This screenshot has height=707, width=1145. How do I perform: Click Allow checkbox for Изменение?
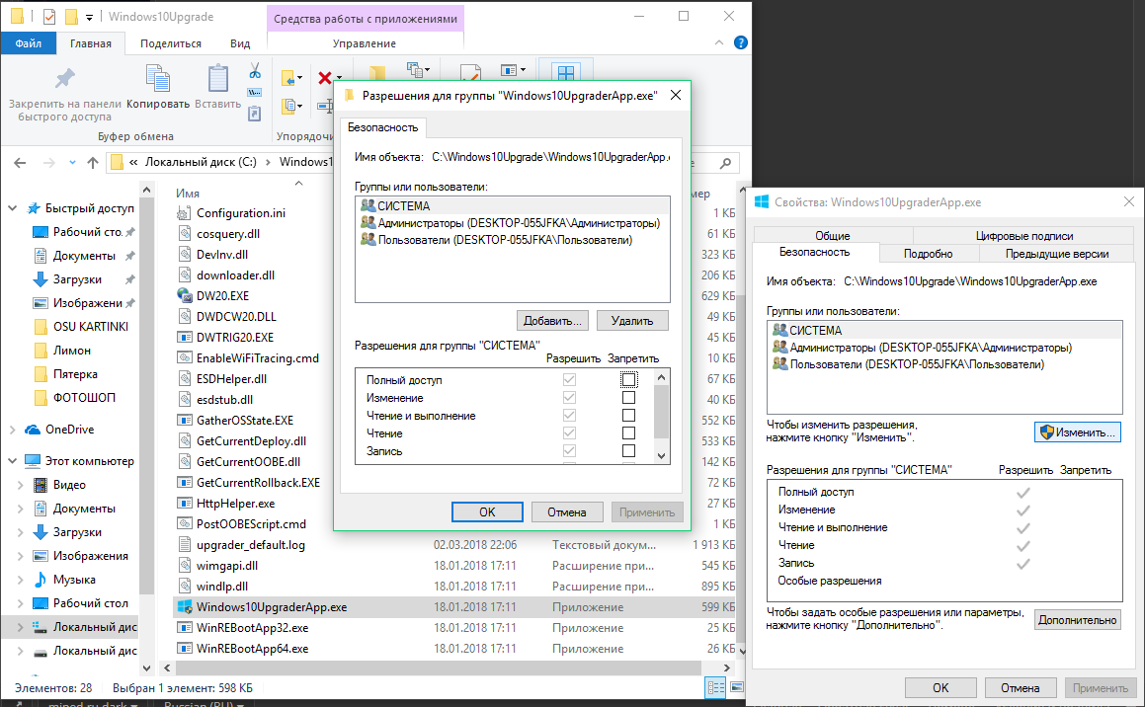[570, 398]
